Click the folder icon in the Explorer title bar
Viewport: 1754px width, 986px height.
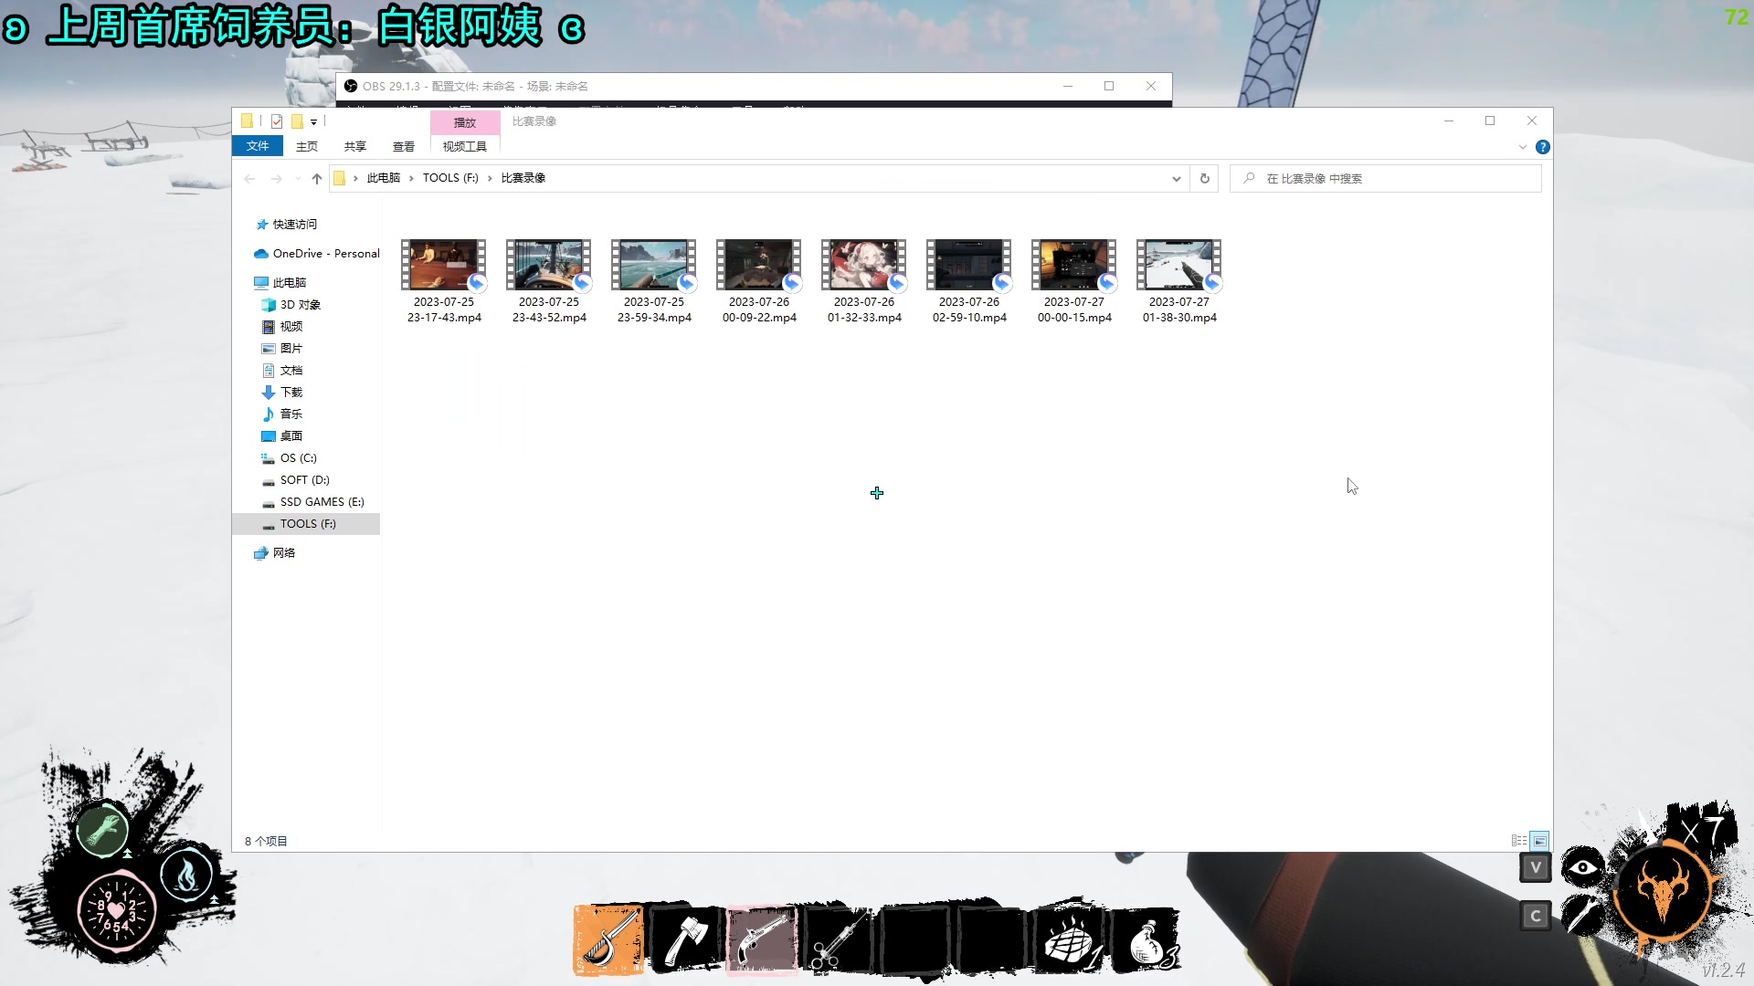tap(247, 121)
